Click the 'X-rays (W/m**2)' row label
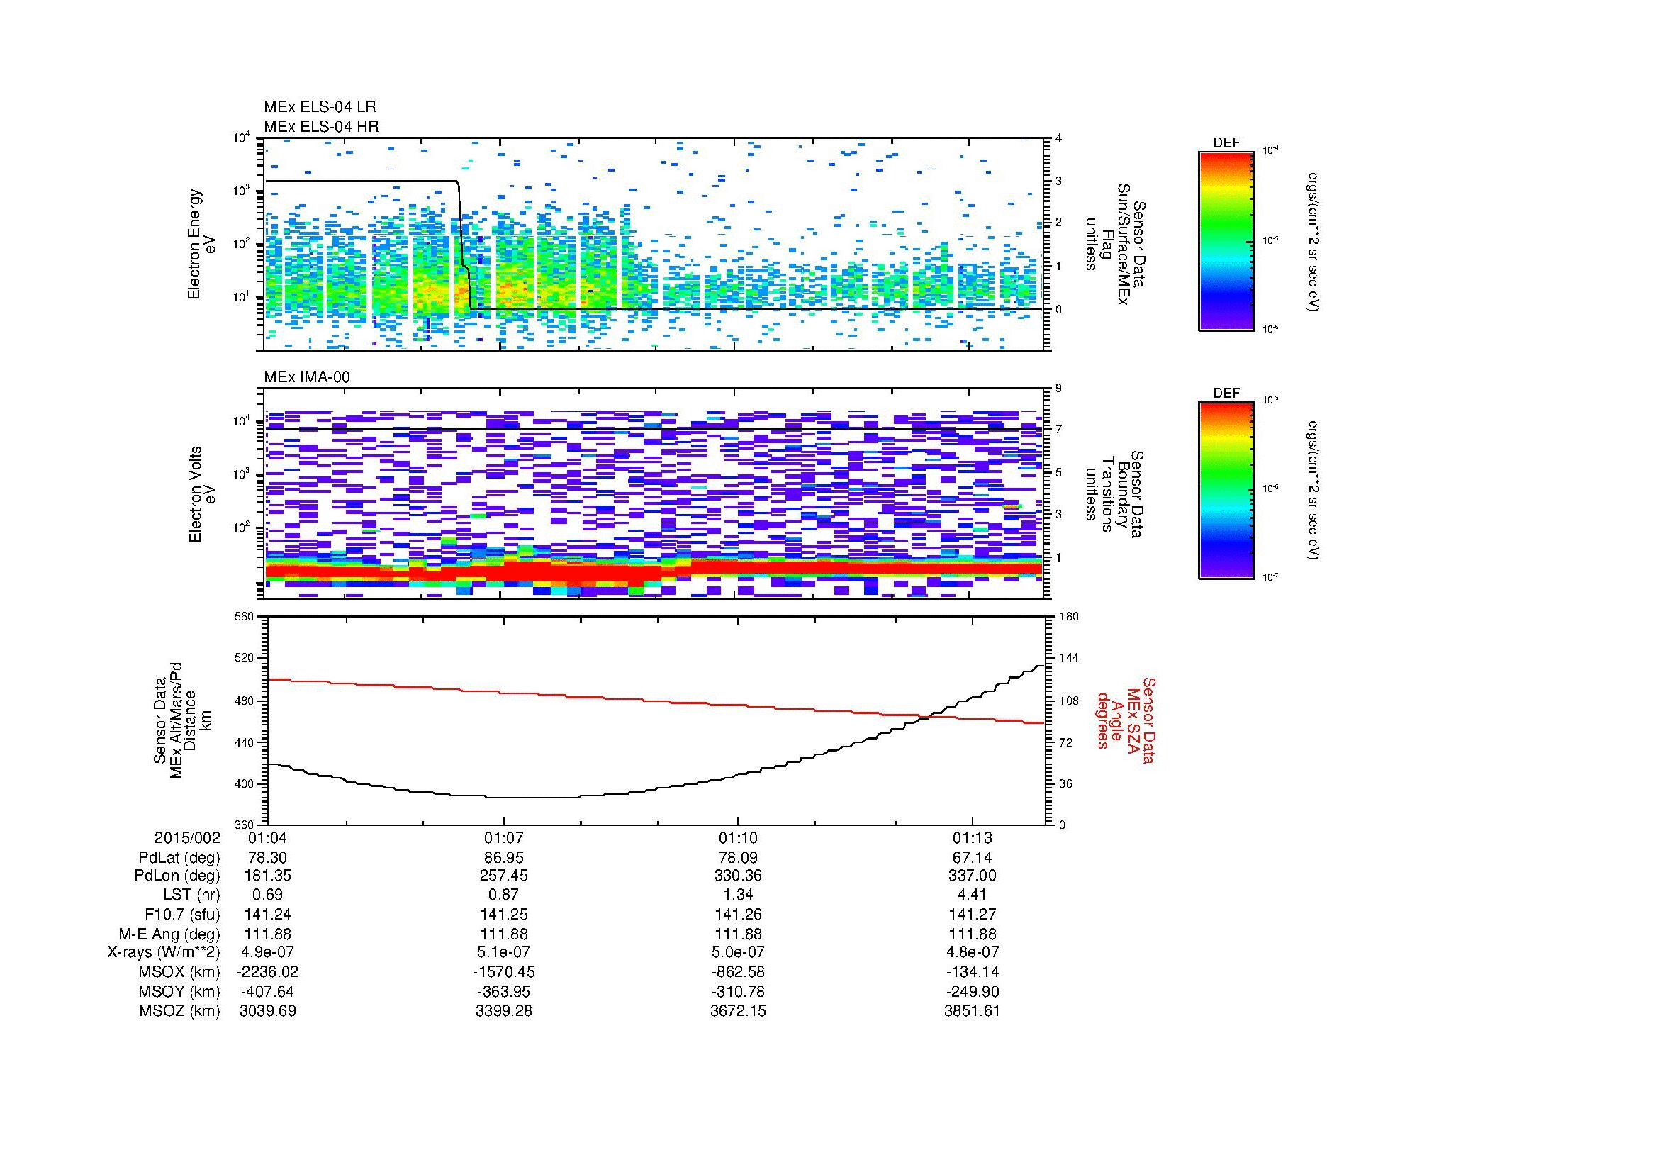 pos(163,952)
